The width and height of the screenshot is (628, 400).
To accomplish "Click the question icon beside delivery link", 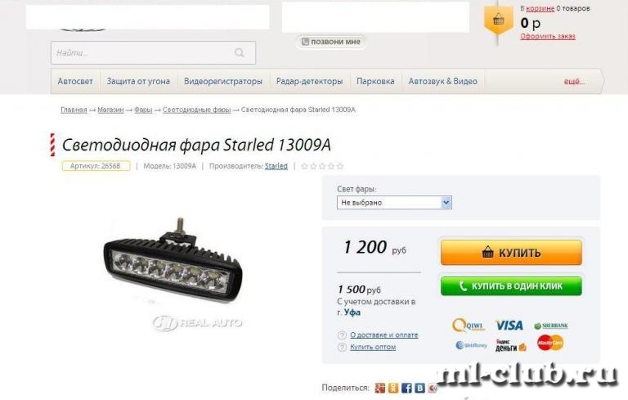I will pos(342,335).
